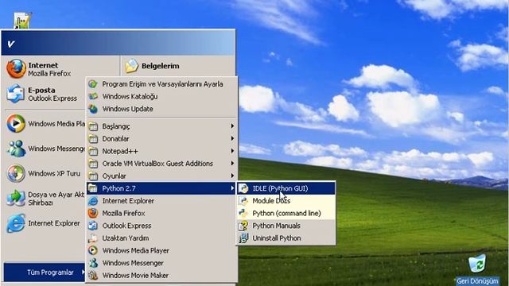This screenshot has height=286, width=509.
Task: Launch IDLE (Python GUI)
Action: coord(286,188)
